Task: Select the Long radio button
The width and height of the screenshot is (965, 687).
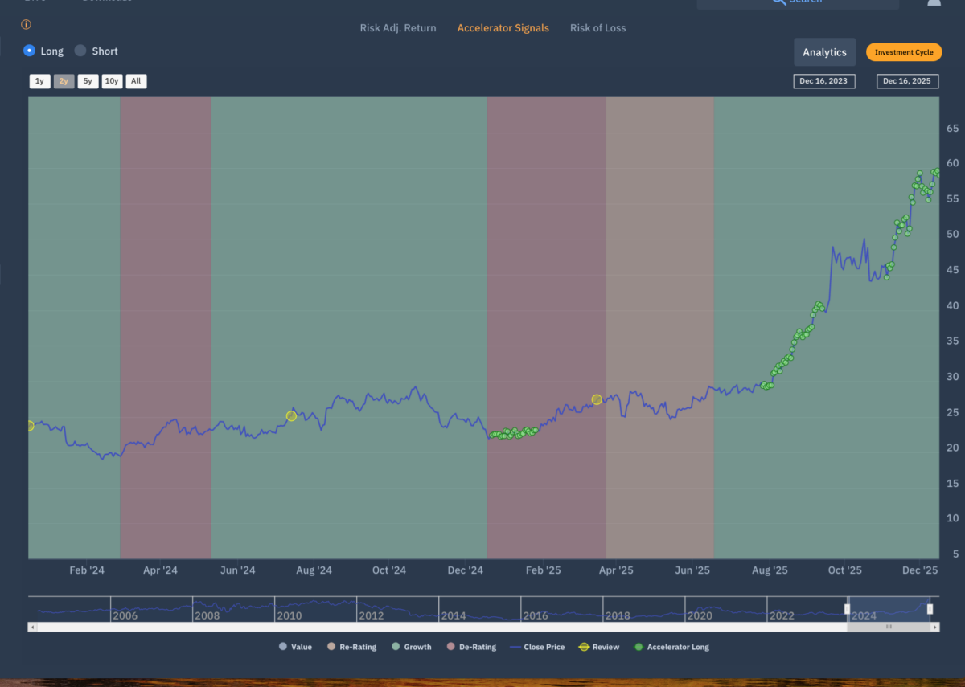Action: (x=30, y=51)
